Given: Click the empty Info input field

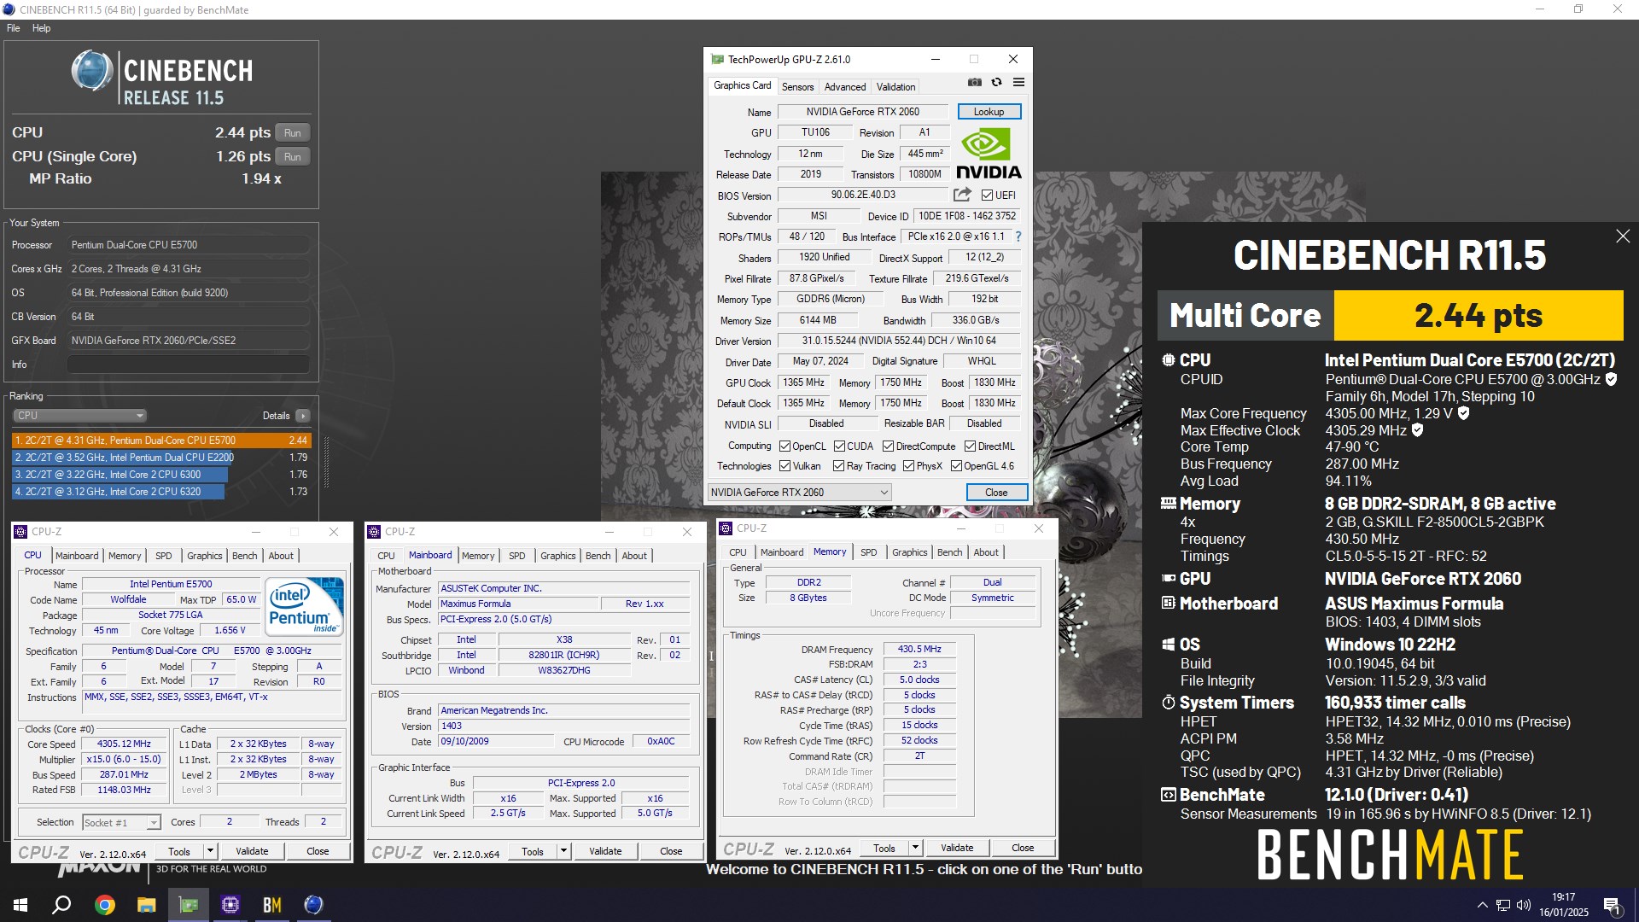Looking at the screenshot, I should 188,365.
